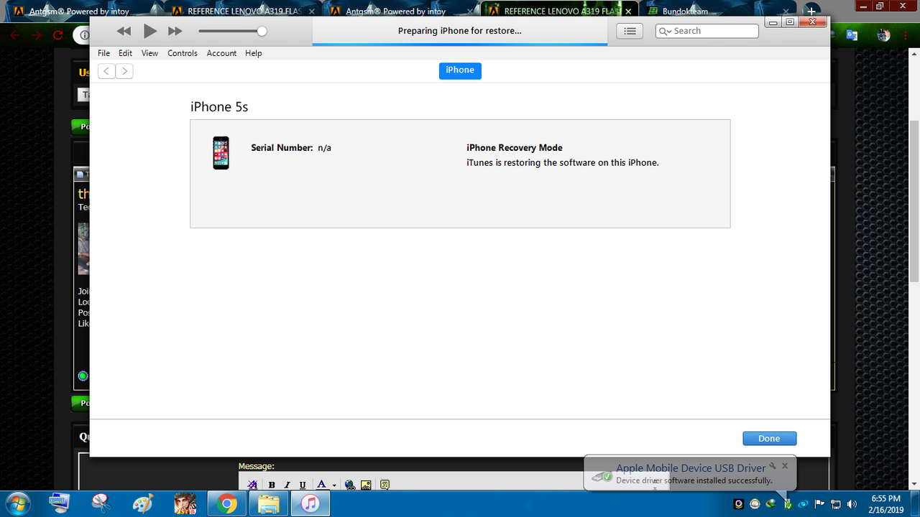Viewport: 920px width, 517px height.
Task: Open Windows Start menu
Action: tap(17, 503)
